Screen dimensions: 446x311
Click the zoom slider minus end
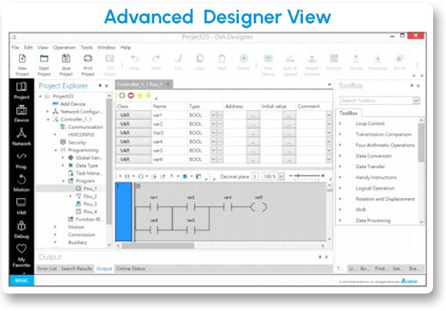click(x=291, y=176)
